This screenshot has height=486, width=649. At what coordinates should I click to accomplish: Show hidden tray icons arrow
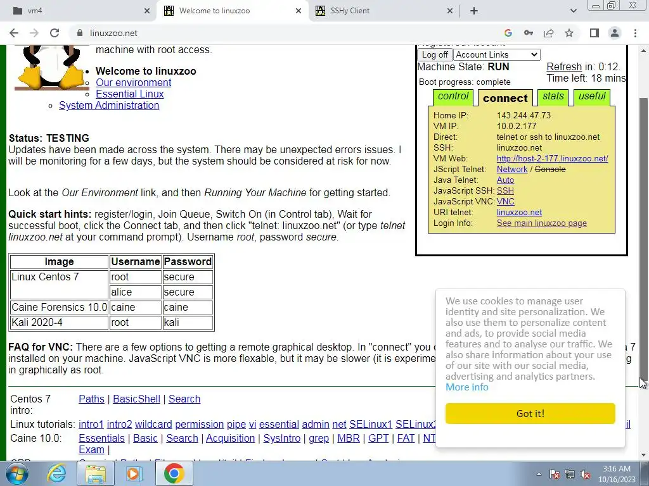tap(539, 474)
